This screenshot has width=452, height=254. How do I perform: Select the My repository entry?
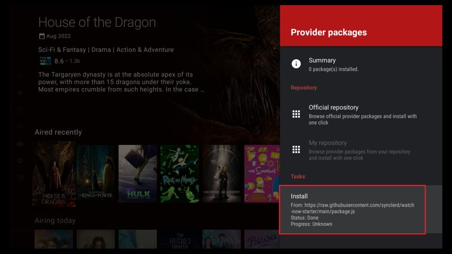(x=361, y=150)
